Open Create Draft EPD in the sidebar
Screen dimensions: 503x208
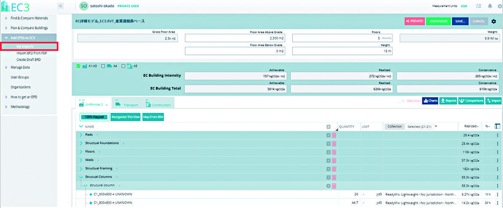(28, 60)
